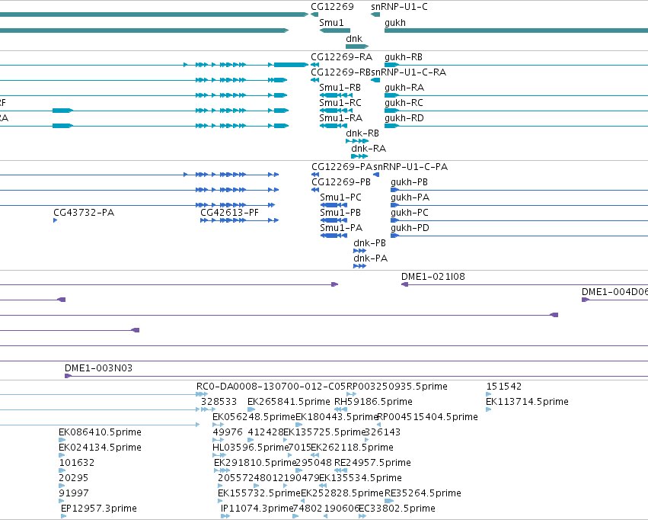This screenshot has height=520, width=648.
Task: Select protein Smu1-PC label
Action: (341, 197)
